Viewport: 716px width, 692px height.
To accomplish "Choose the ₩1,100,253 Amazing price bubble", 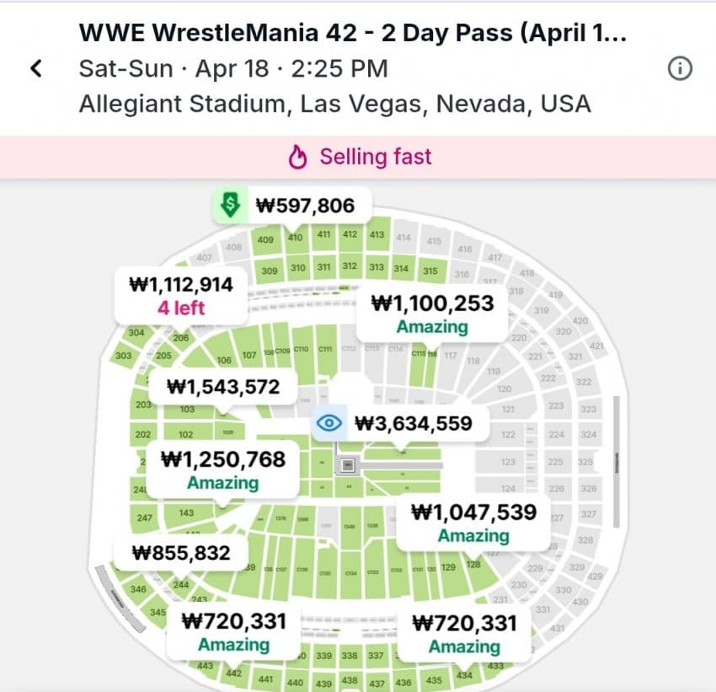I will coord(433,313).
